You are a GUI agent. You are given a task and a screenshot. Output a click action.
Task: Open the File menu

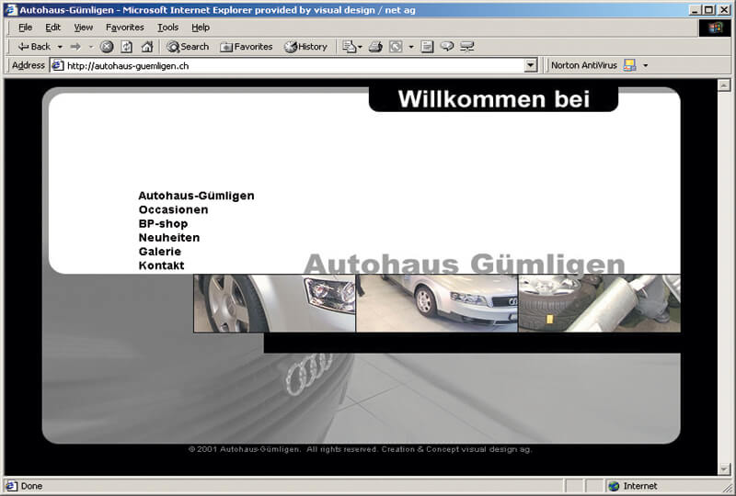pyautogui.click(x=26, y=28)
